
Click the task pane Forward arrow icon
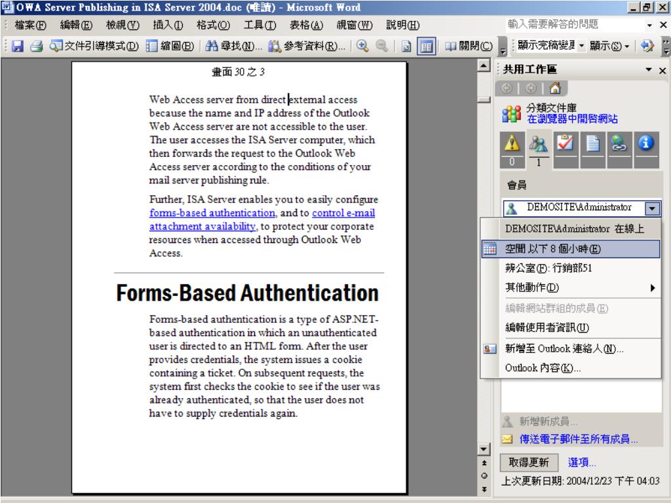531,88
